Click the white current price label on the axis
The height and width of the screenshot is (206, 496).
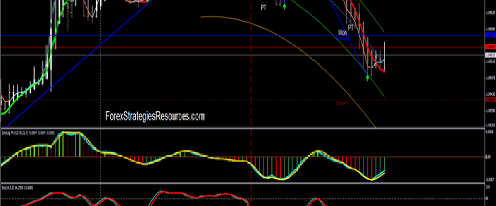coord(490,55)
